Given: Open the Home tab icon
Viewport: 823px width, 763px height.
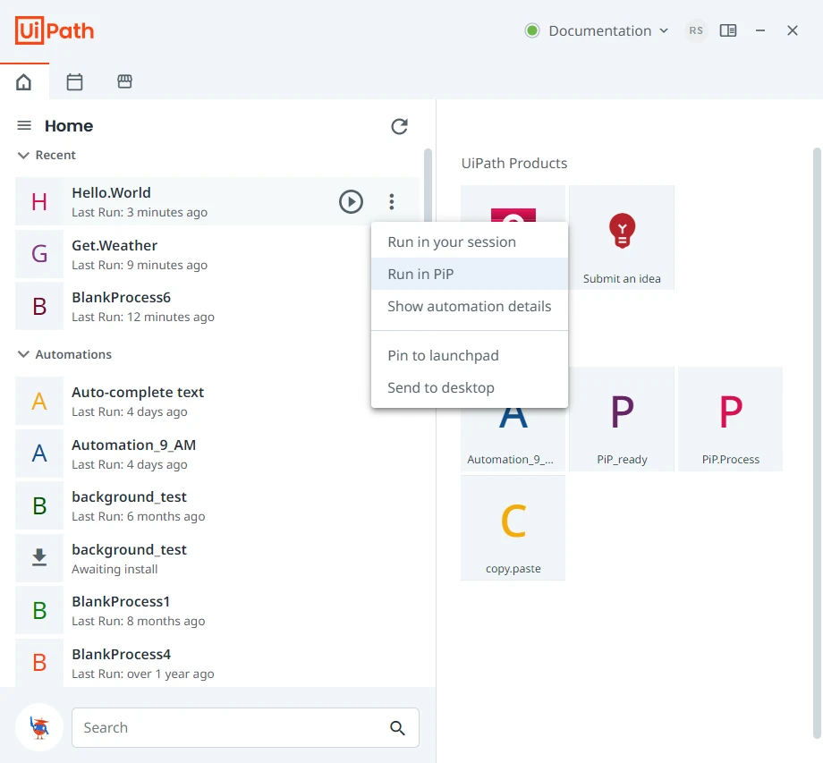Looking at the screenshot, I should coord(23,82).
